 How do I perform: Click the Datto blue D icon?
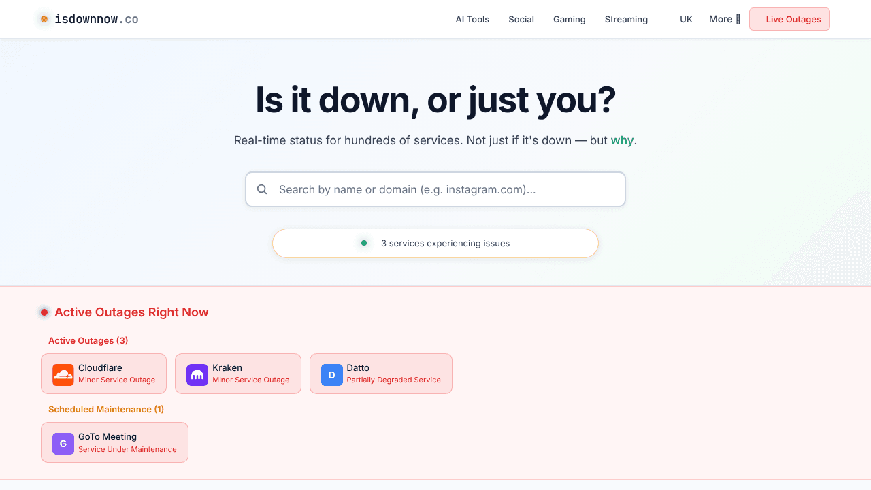332,375
